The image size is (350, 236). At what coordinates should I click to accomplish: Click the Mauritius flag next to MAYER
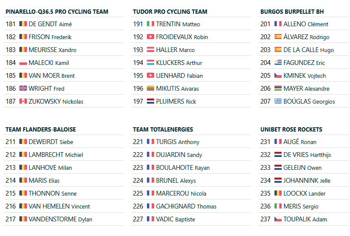[278, 89]
